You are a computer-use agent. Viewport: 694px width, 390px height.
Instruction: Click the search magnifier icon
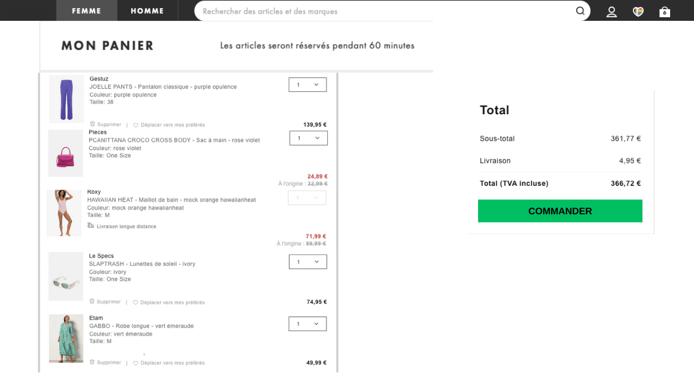pyautogui.click(x=580, y=11)
